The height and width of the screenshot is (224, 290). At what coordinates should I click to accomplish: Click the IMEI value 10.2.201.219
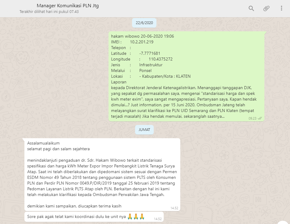point(142,42)
